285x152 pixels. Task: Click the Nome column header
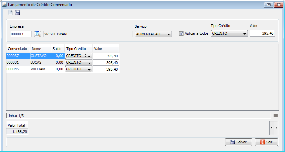pos(41,49)
